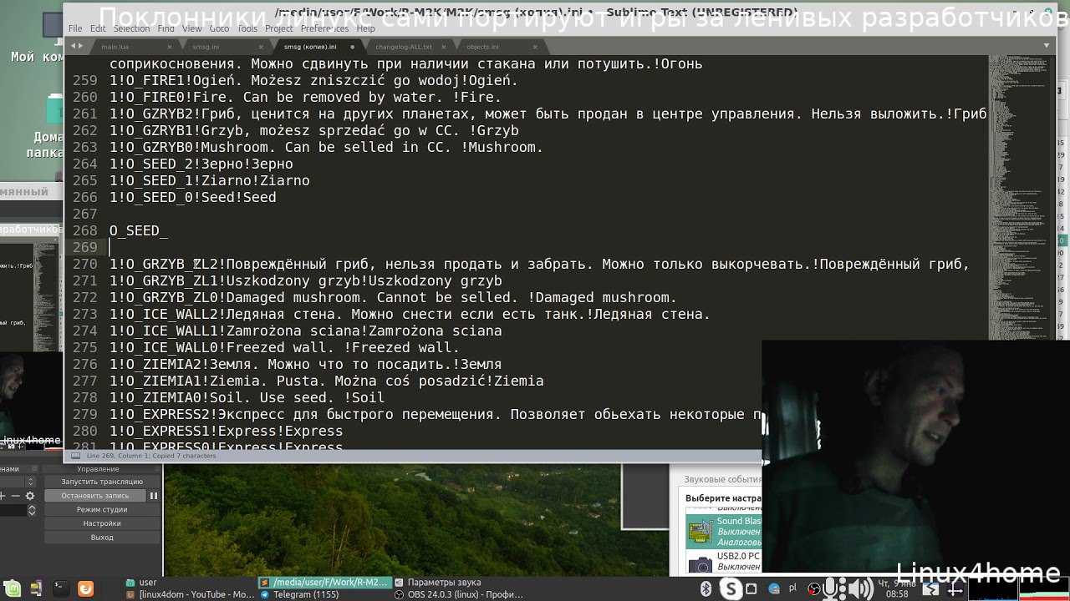Image resolution: width=1070 pixels, height=601 pixels.
Task: Open the File menu
Action: [75, 28]
